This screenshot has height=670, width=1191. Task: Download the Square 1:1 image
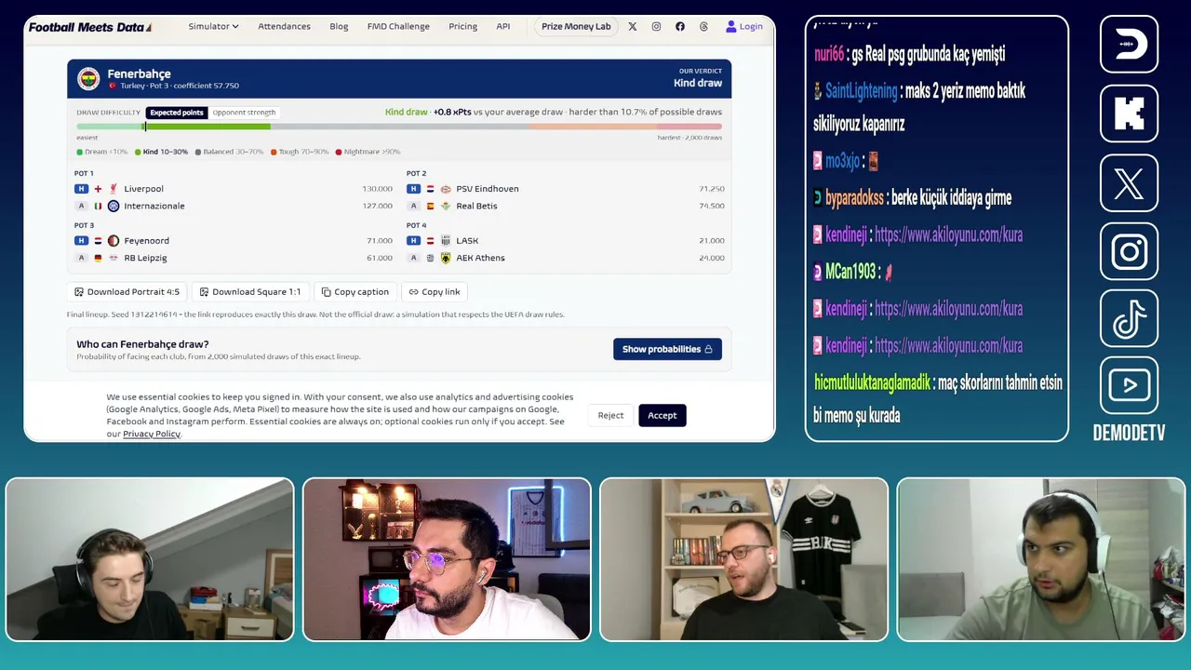tap(250, 292)
